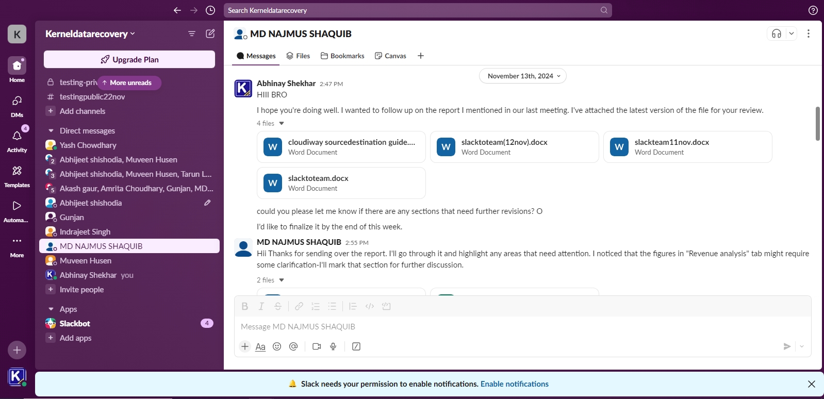This screenshot has height=399, width=824.
Task: Click the Strikethrough formatting icon
Action: (278, 306)
